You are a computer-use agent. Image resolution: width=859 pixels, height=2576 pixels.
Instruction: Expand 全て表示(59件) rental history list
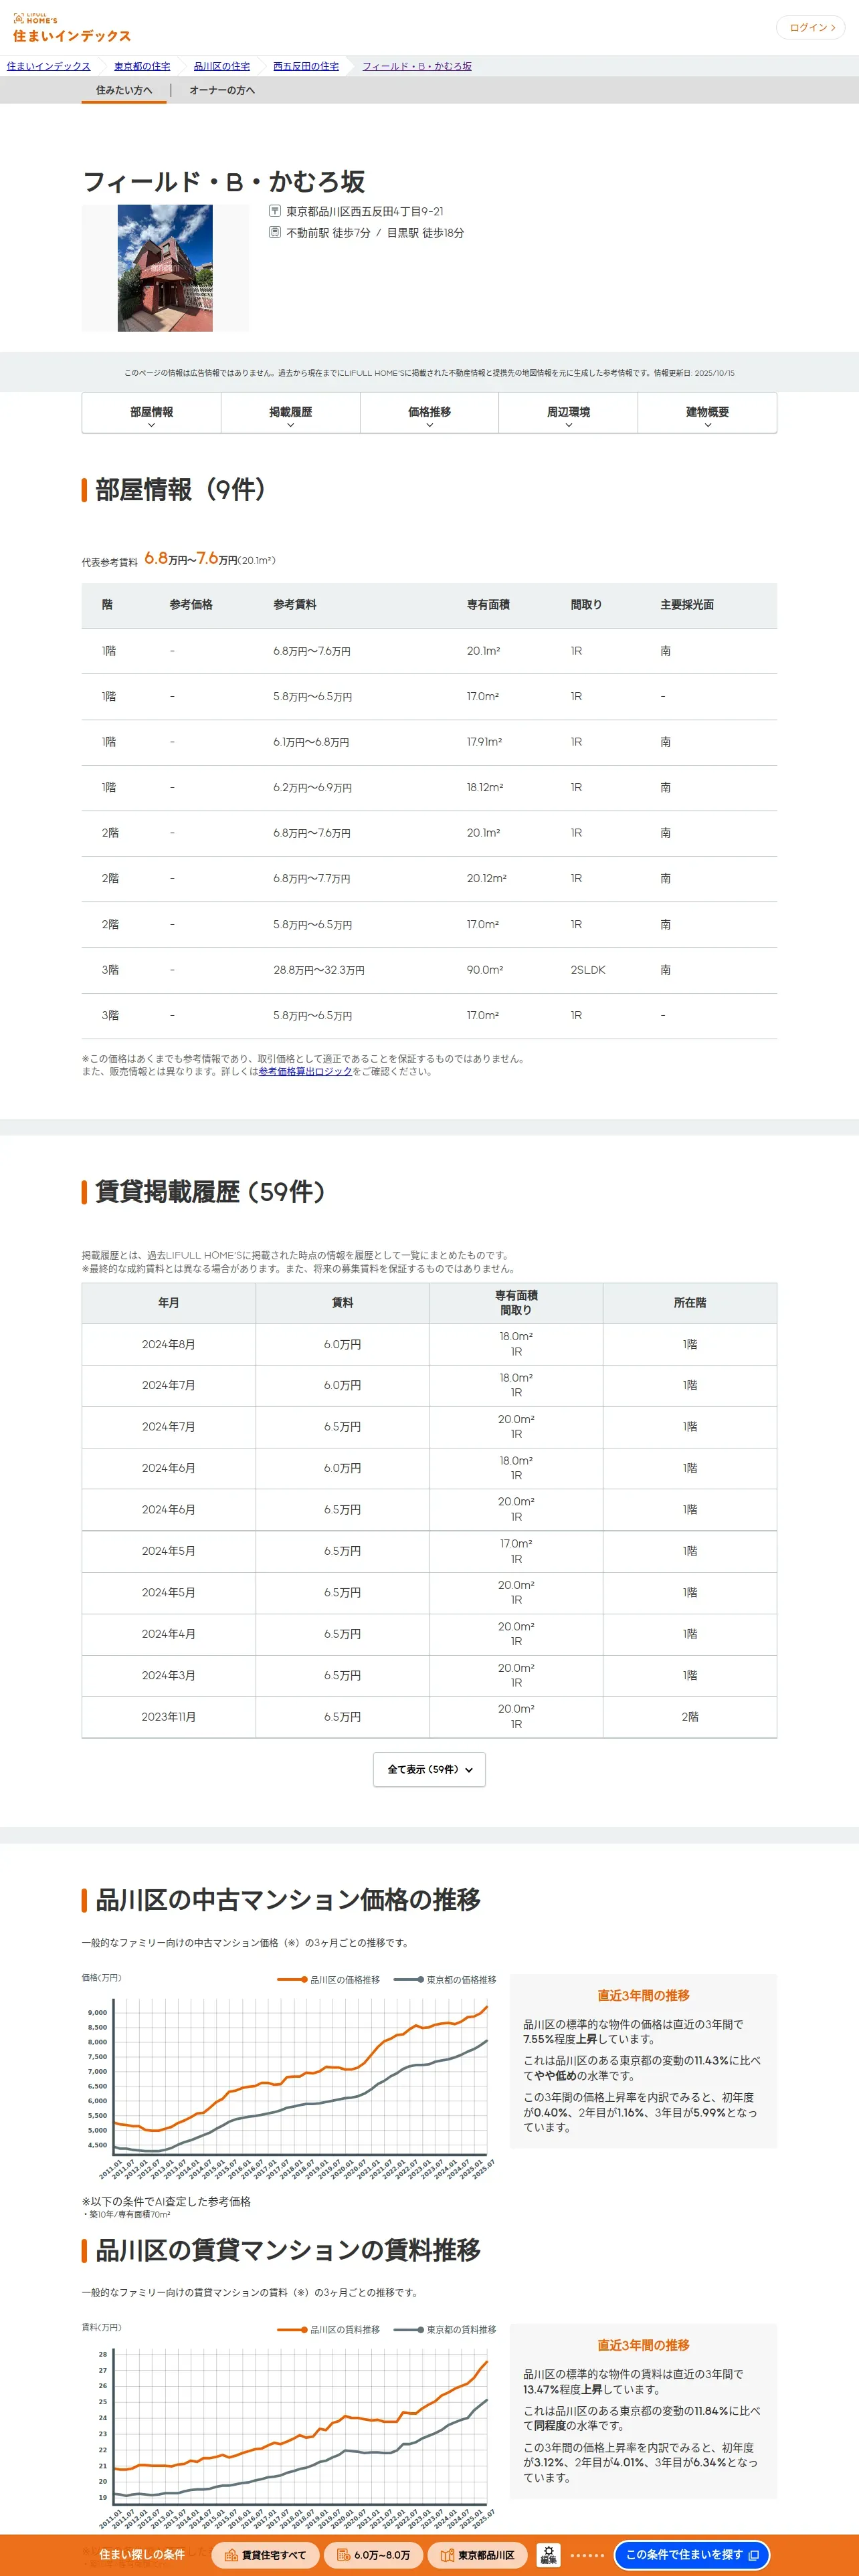pos(429,1769)
